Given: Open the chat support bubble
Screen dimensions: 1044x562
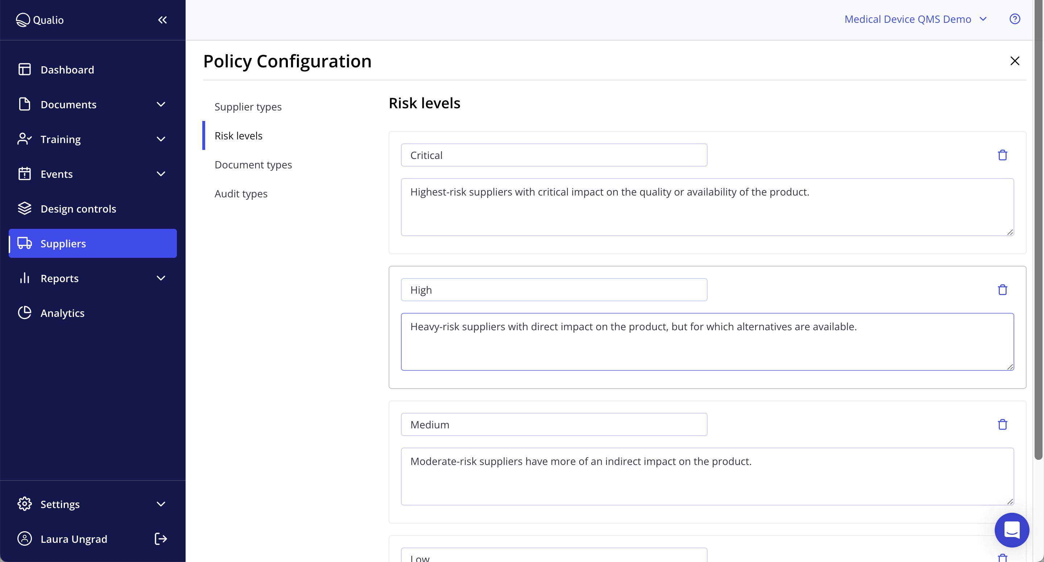Looking at the screenshot, I should (1012, 530).
